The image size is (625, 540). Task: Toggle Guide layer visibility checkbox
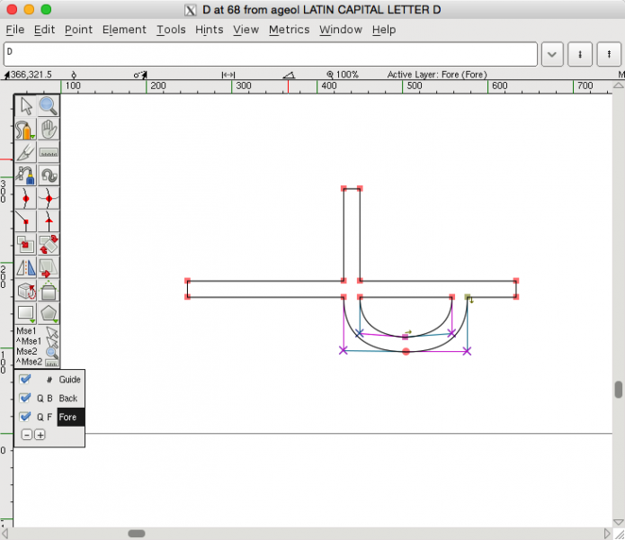(25, 380)
